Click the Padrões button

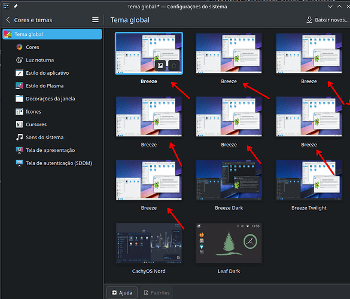(157, 292)
